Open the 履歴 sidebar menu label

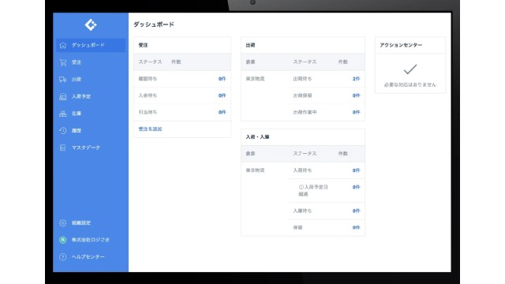tap(77, 130)
